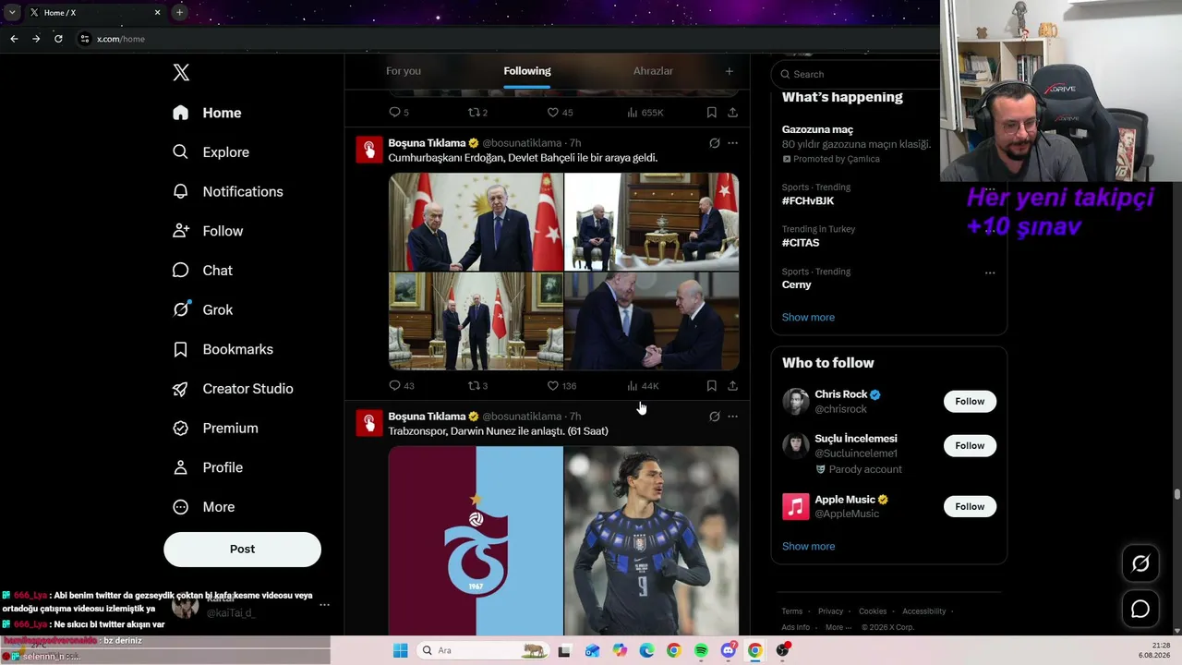Click the page vertical scrollbar thumb

tap(1177, 494)
